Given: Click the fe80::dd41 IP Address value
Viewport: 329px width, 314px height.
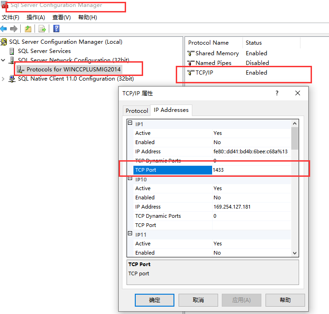Looking at the screenshot, I should coord(252,151).
